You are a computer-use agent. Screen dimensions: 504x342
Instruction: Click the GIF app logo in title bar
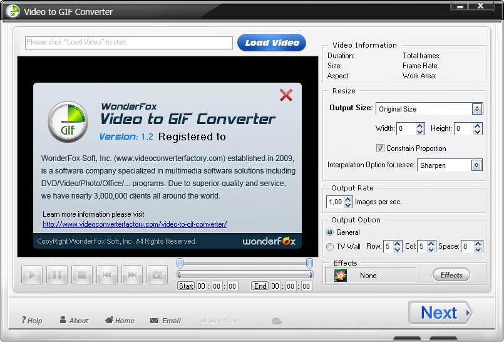(x=13, y=11)
